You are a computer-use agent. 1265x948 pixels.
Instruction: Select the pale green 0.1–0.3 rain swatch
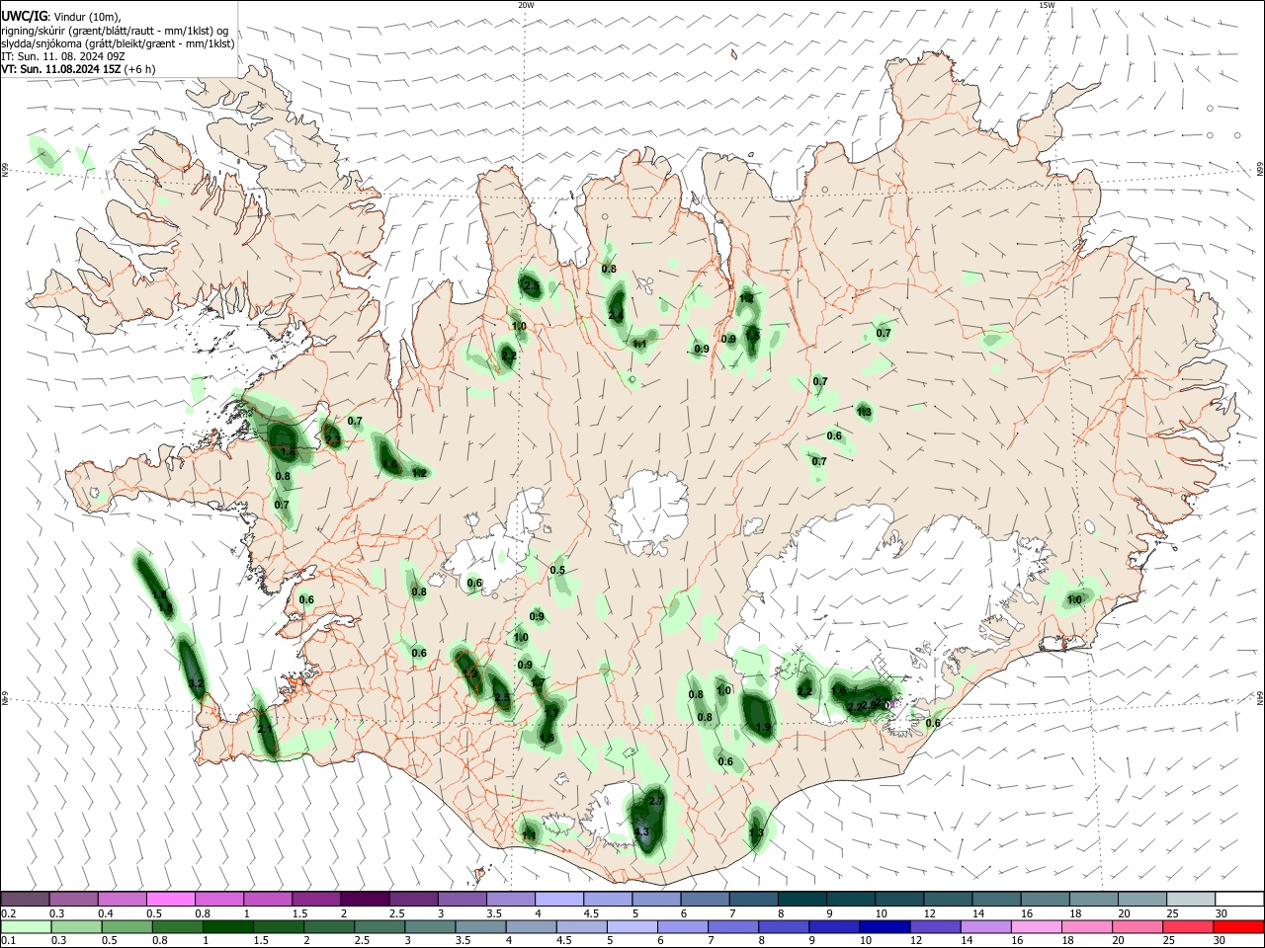tap(27, 926)
